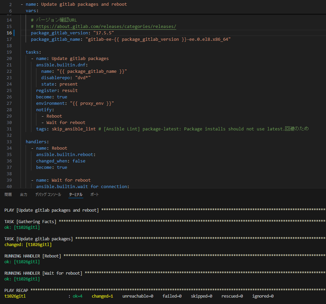The height and width of the screenshot is (304, 326).
Task: Click 'unreachable=0' in the recap
Action: (x=138, y=296)
